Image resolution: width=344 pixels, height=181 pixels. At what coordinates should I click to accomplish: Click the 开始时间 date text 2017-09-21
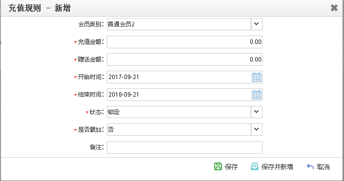124,77
